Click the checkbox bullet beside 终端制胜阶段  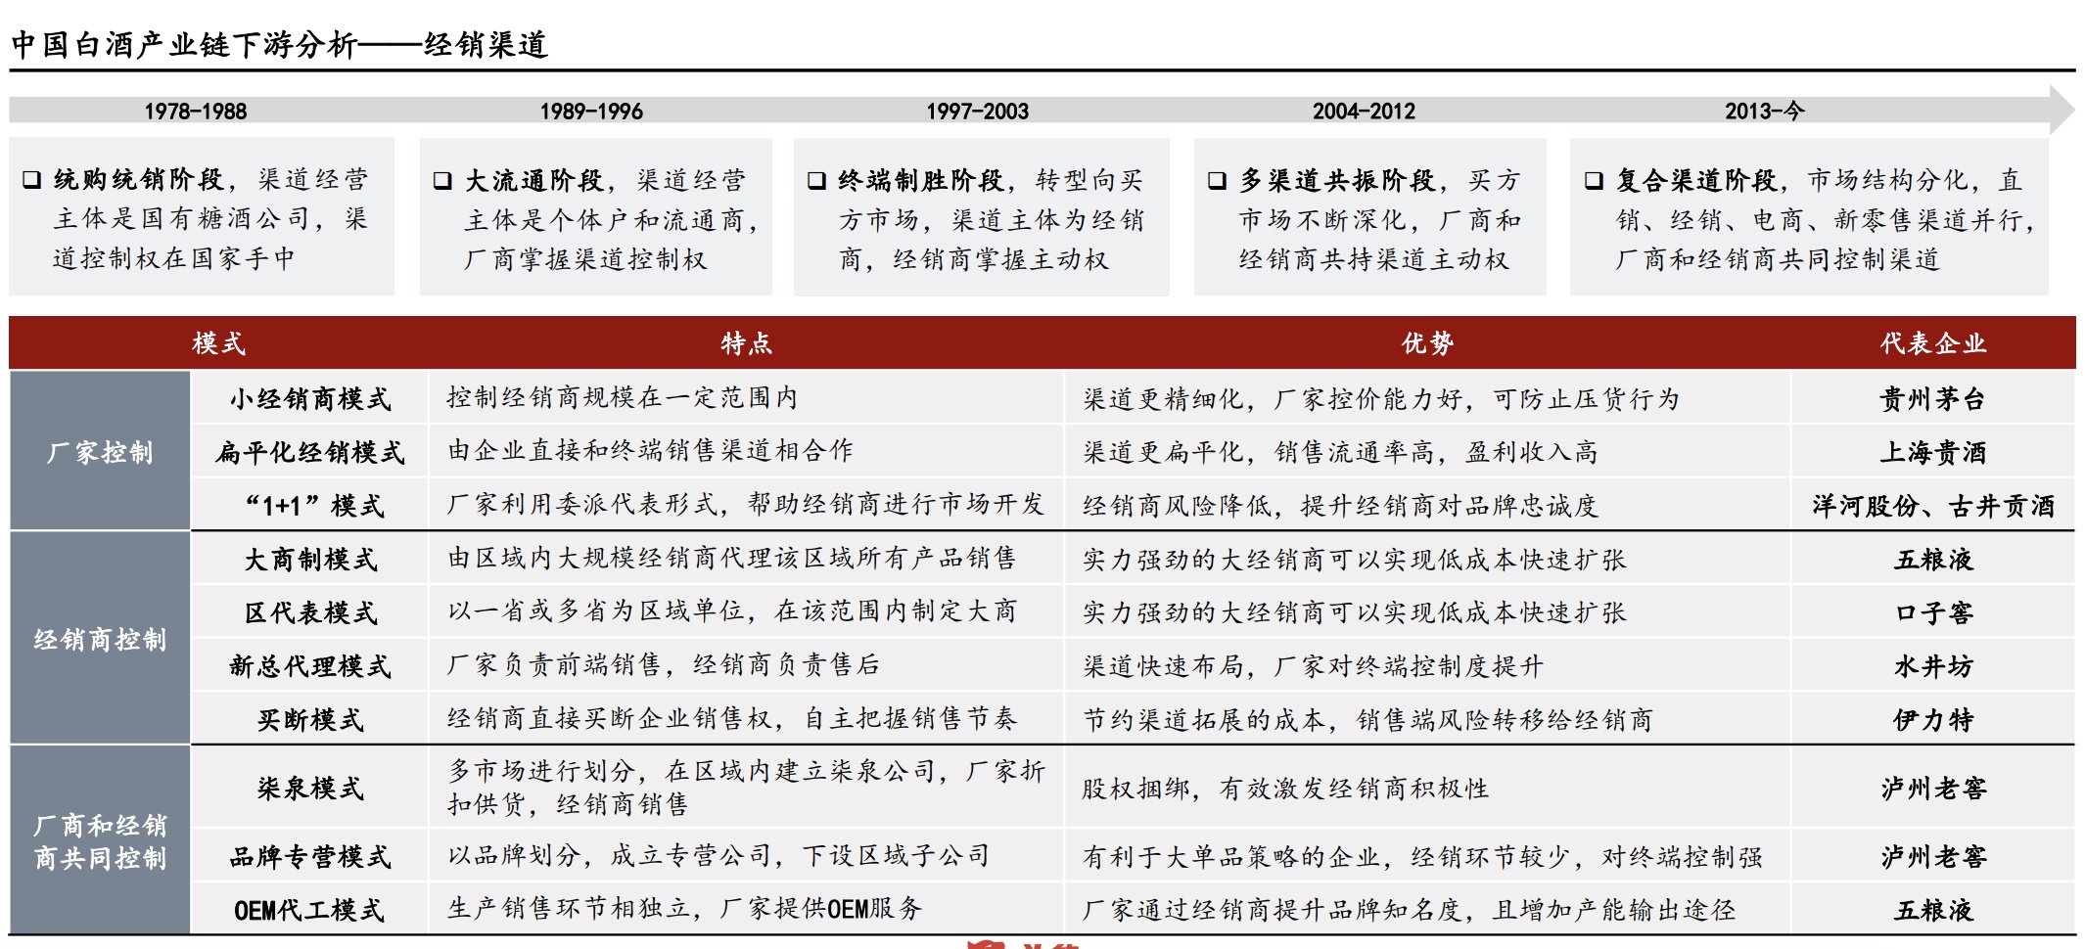pos(816,181)
